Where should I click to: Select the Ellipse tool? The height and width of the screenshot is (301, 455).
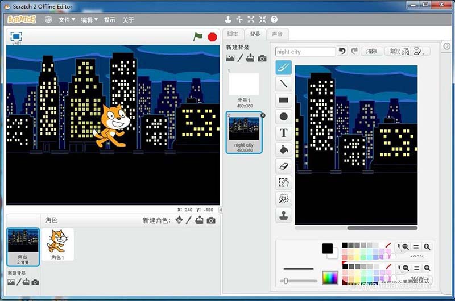click(x=283, y=116)
